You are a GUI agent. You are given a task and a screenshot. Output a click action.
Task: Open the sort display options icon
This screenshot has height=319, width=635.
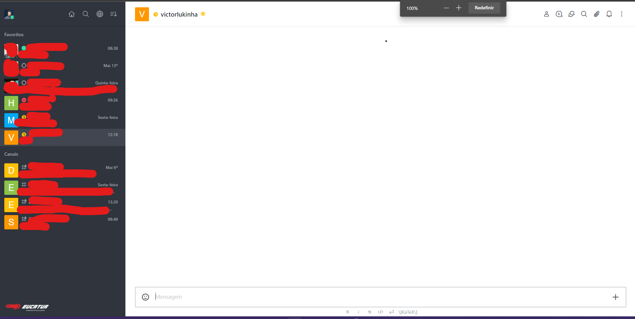(114, 14)
